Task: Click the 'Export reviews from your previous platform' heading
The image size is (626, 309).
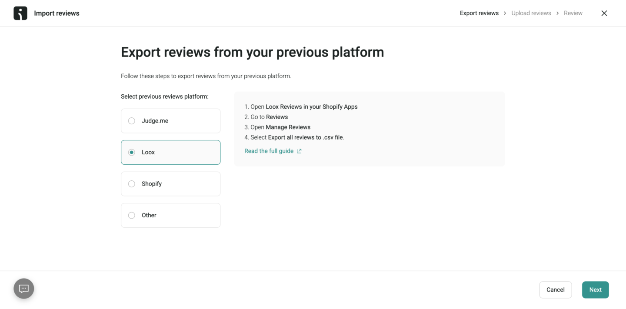Action: click(x=253, y=52)
